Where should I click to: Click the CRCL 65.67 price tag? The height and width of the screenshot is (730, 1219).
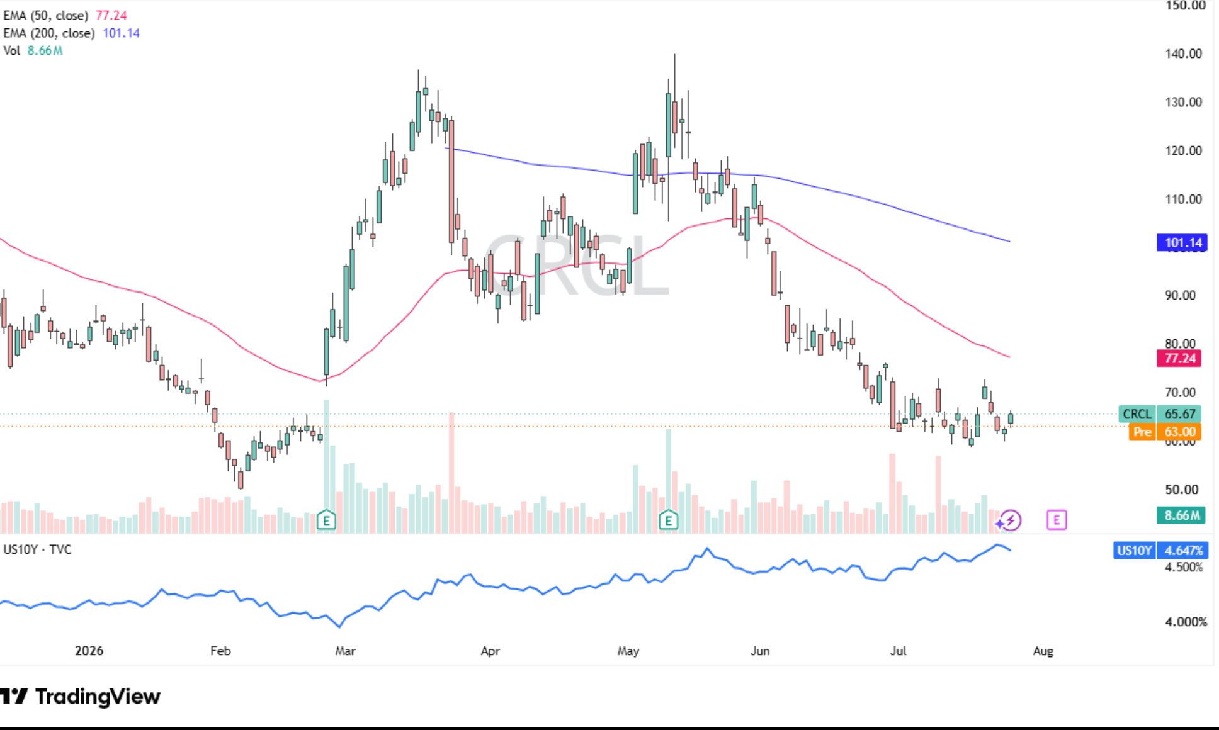[x=1160, y=414]
